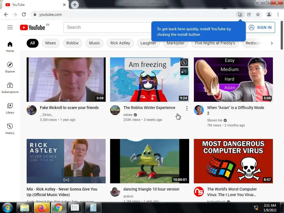Add Roblox Winter video to queue

pos(184,71)
